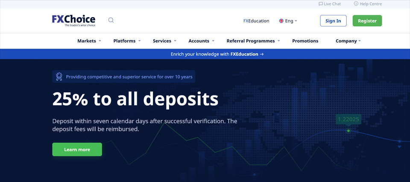This screenshot has width=410, height=182.
Task: Click the arrow after FXEducation in banner
Action: pos(262,54)
